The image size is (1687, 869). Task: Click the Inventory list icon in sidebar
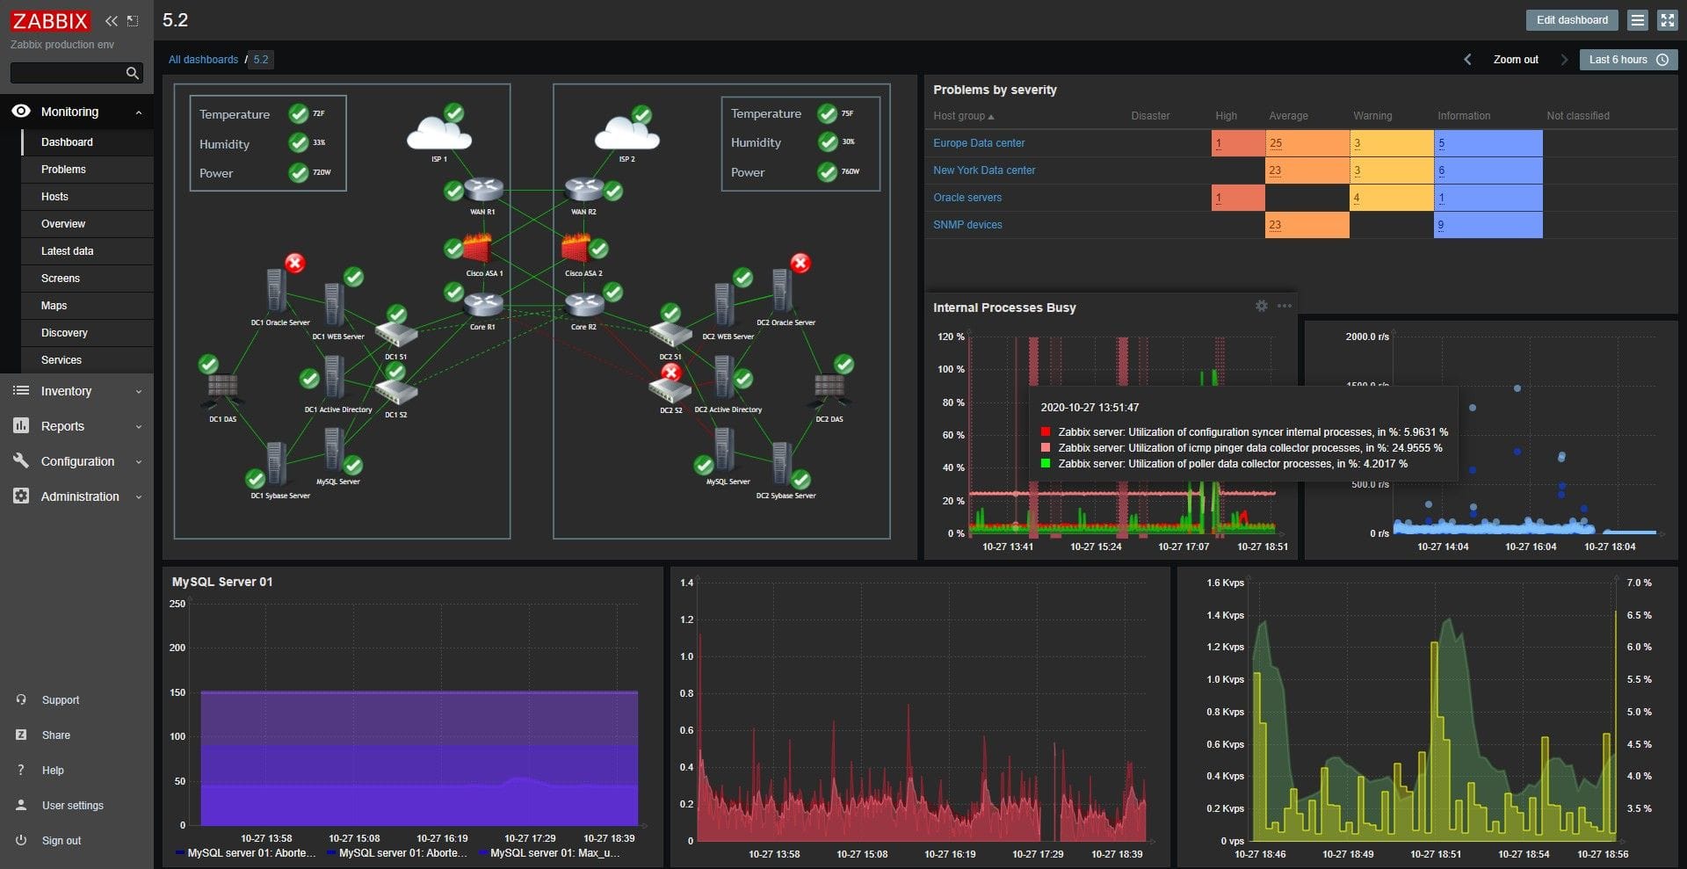[x=19, y=391]
